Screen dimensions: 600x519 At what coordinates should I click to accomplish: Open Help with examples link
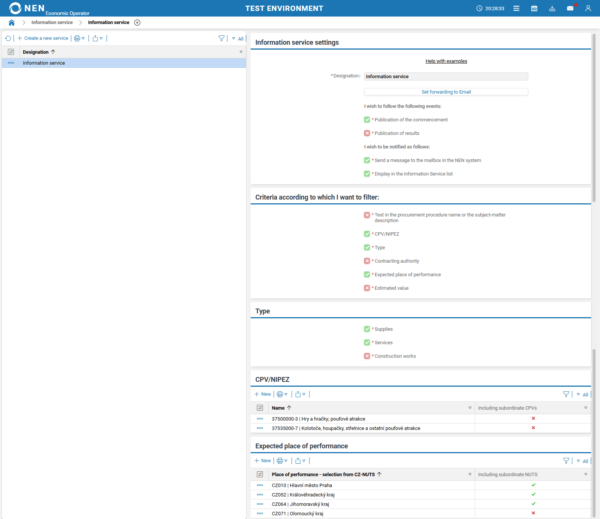pyautogui.click(x=446, y=61)
